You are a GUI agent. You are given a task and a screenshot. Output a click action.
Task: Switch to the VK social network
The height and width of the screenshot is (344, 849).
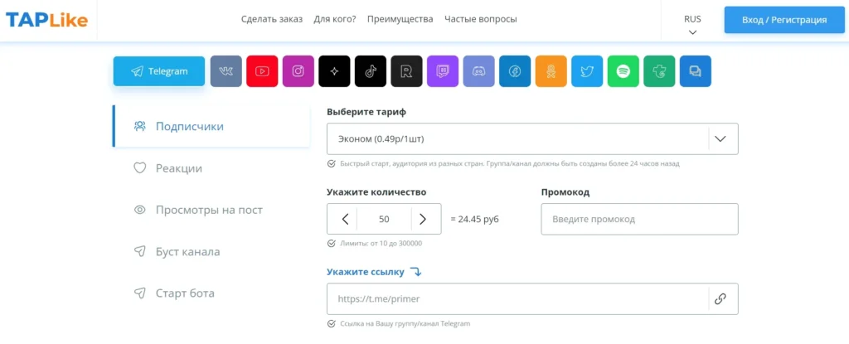tap(226, 71)
